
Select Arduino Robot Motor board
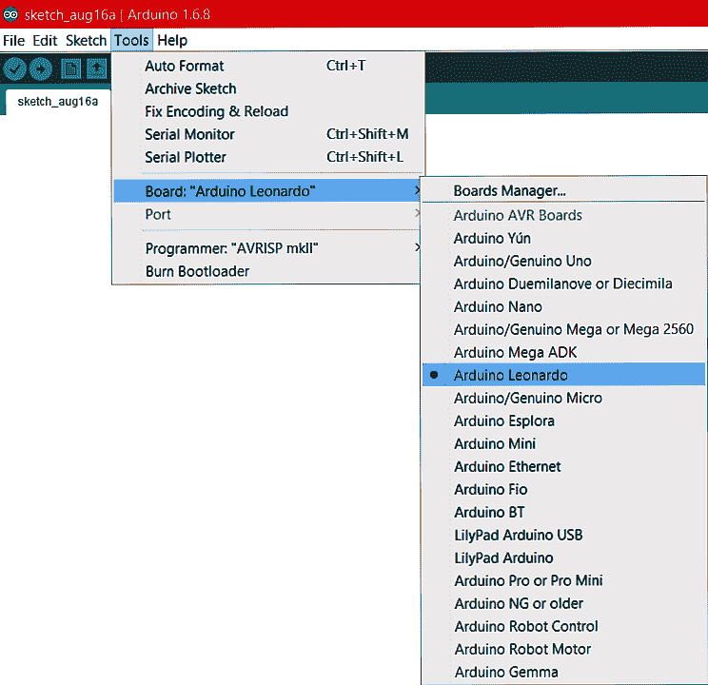click(563, 650)
